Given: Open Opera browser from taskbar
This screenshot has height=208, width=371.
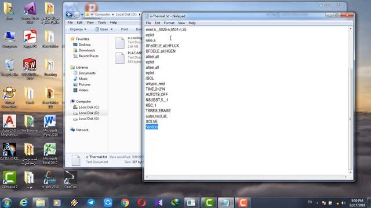Looking at the screenshot, I should tap(141, 203).
